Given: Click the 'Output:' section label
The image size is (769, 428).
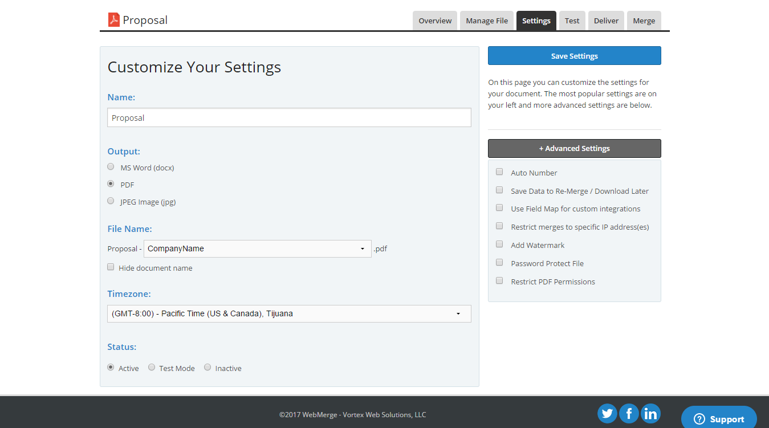Looking at the screenshot, I should click(x=124, y=152).
